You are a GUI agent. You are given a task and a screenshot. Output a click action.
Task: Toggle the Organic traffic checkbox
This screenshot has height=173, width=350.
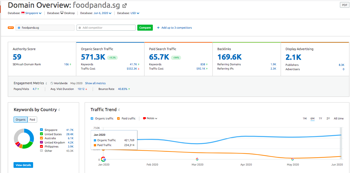(x=92, y=118)
